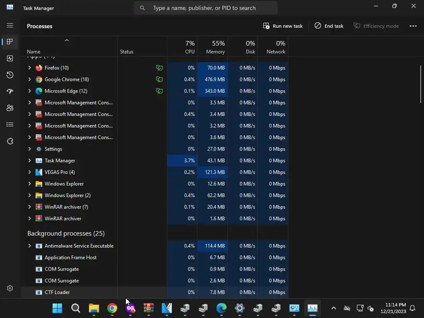Click the CTF Loader process icon

(39, 292)
